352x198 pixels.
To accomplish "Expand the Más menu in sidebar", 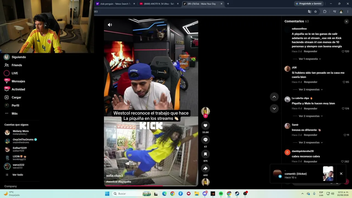I will click(x=15, y=114).
